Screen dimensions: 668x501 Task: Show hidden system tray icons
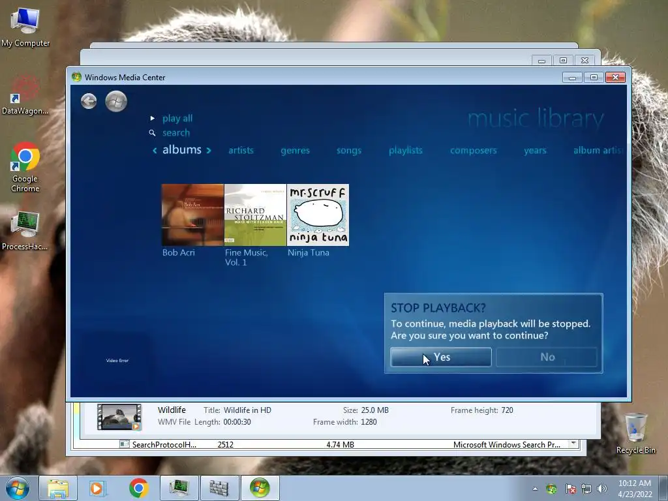coord(535,489)
